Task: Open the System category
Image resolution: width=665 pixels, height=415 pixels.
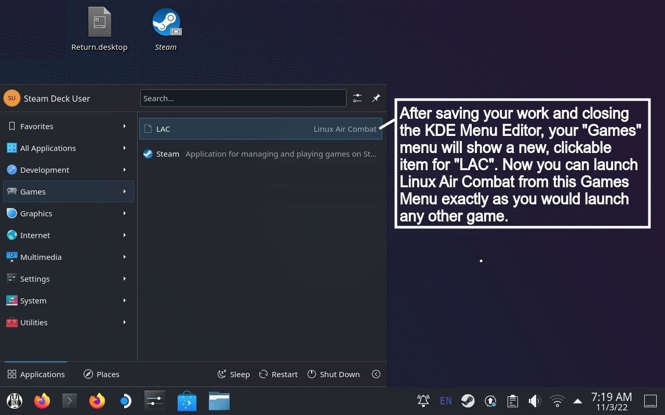Action: pyautogui.click(x=69, y=300)
